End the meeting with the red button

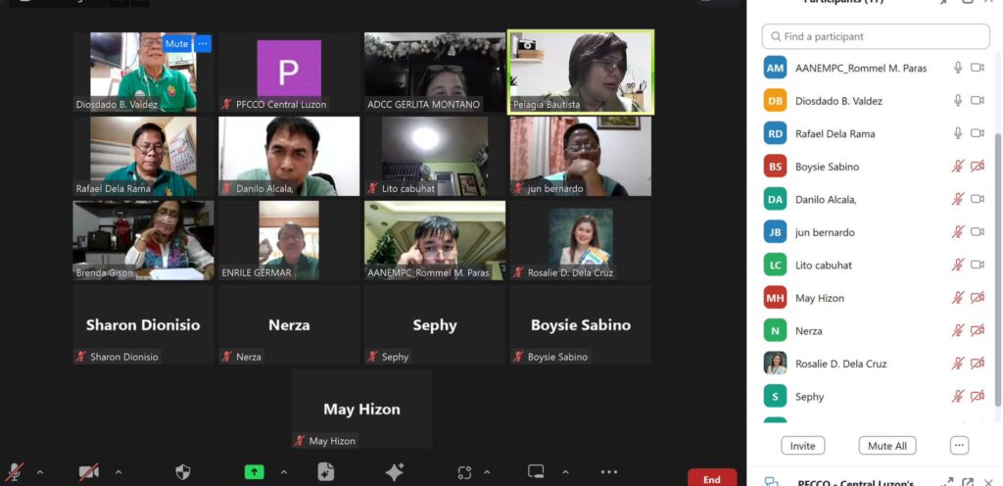click(x=712, y=478)
